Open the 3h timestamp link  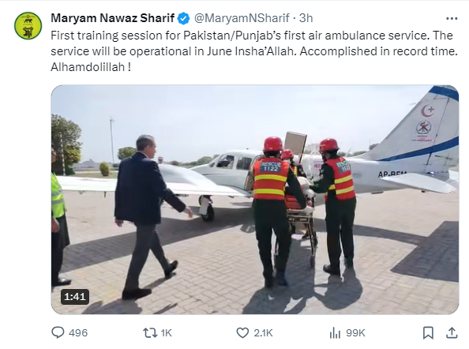point(306,18)
